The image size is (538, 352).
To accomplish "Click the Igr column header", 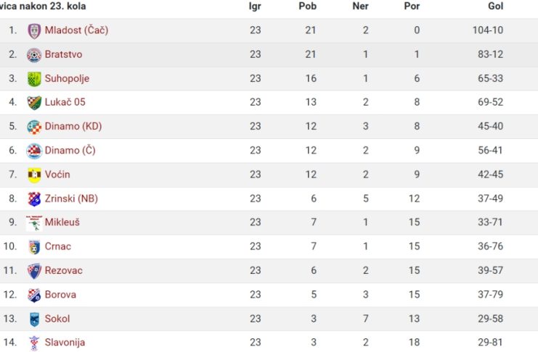I will pyautogui.click(x=255, y=7).
